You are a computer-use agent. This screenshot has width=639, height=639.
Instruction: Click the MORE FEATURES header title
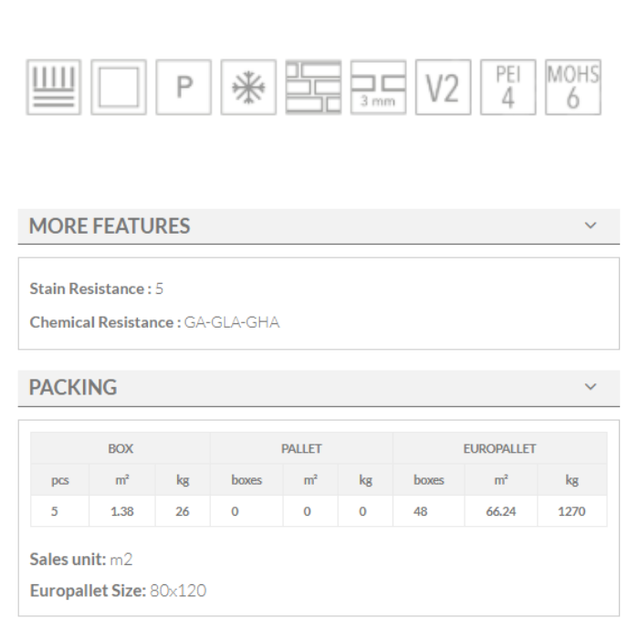pyautogui.click(x=110, y=226)
